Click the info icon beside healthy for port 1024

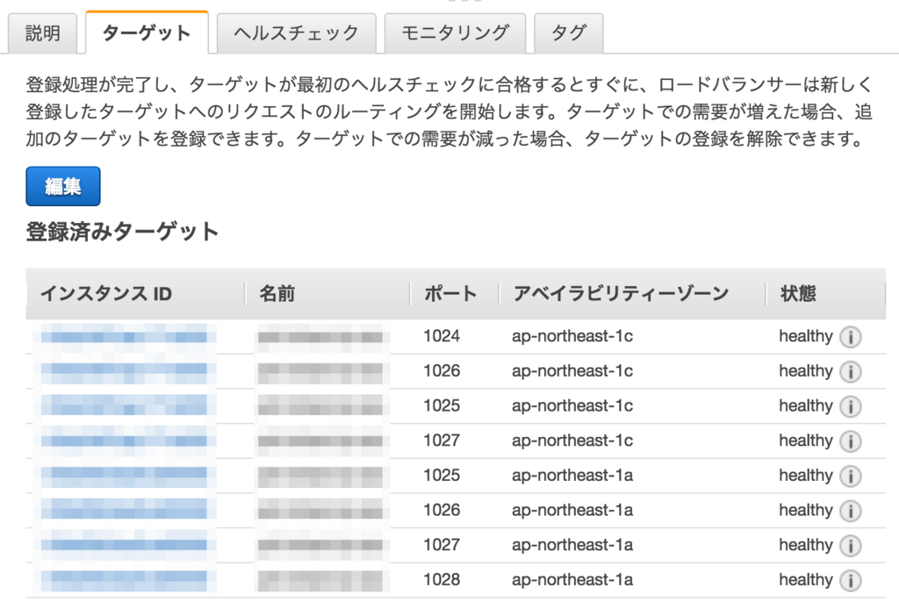(849, 336)
